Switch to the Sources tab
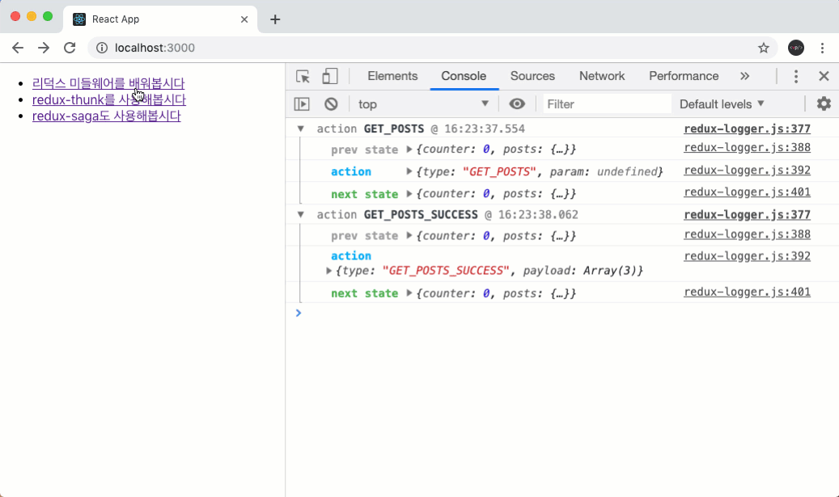Screen dimensions: 839x497 532,77
